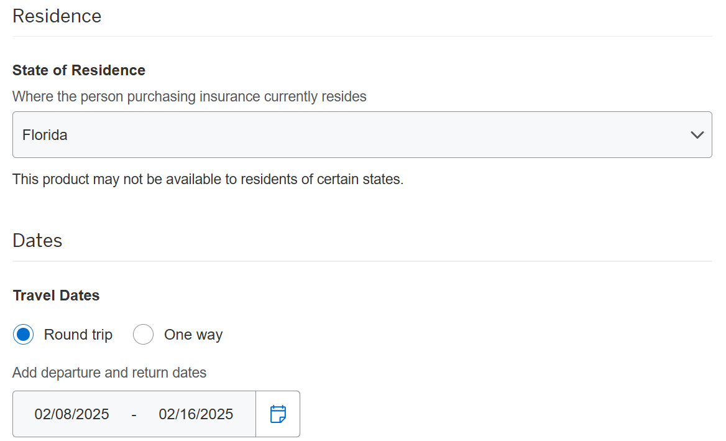726x441 pixels.
Task: Click the Residence section heading
Action: coord(57,16)
